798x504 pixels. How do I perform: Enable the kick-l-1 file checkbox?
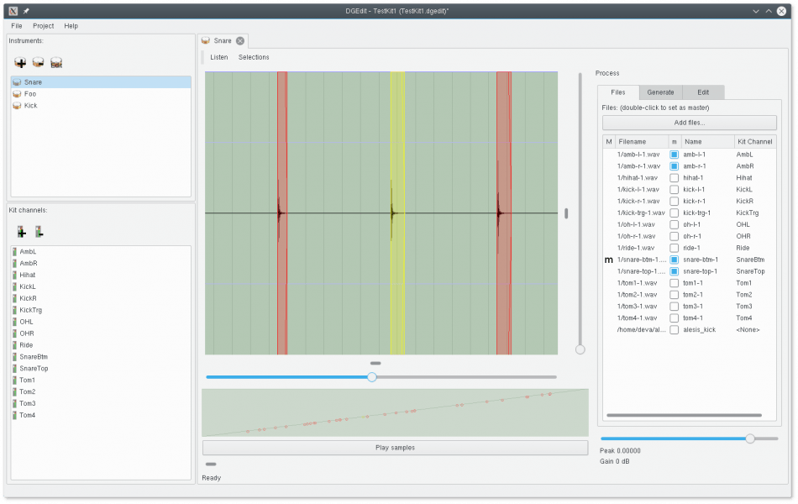point(674,189)
